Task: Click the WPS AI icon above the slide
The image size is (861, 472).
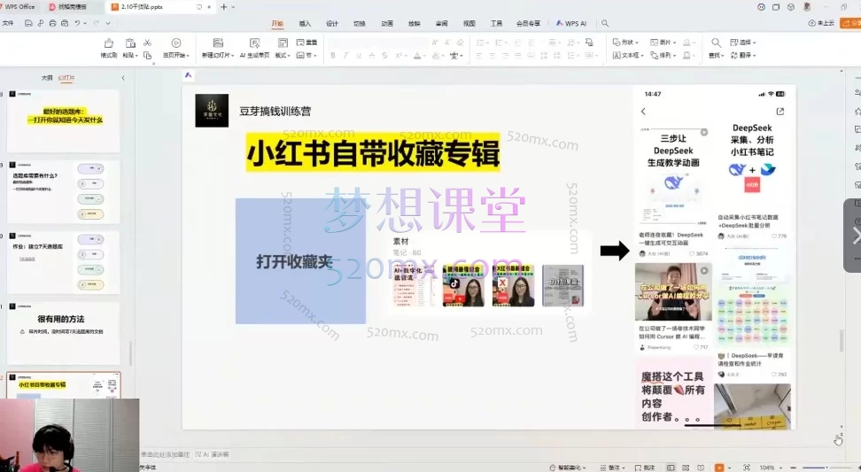Action: click(x=189, y=75)
